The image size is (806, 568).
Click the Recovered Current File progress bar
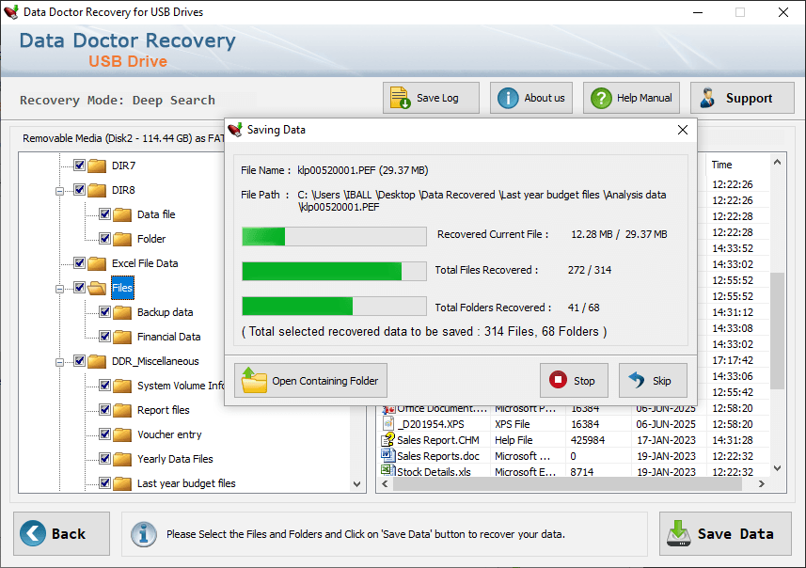pyautogui.click(x=334, y=236)
